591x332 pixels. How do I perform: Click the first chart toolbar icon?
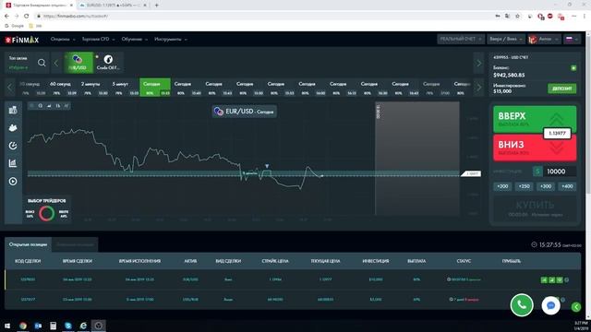31,106
